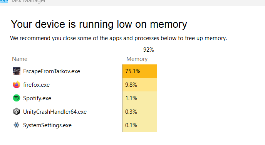Select the EscapeFromTarkov.exe process name
The width and height of the screenshot is (265, 145).
[52, 71]
